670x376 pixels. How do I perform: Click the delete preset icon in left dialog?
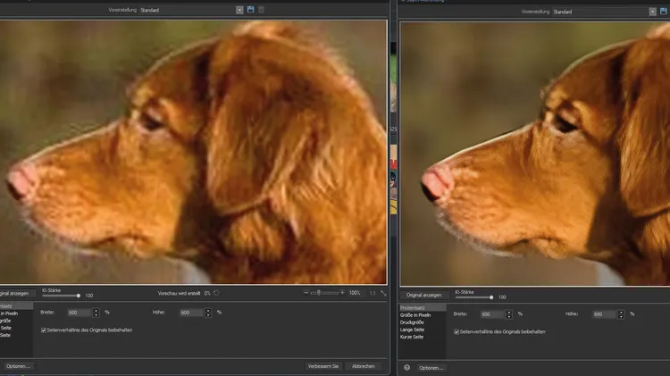[x=262, y=10]
